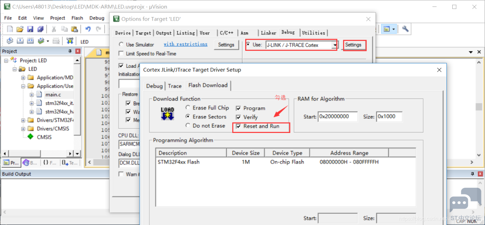Screen dimensions: 485x225
Task: Click the Open file folder icon
Action: pyautogui.click(x=20, y=29)
